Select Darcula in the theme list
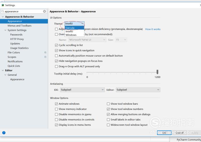Screen dimensions: 201x142 (x=74, y=28)
